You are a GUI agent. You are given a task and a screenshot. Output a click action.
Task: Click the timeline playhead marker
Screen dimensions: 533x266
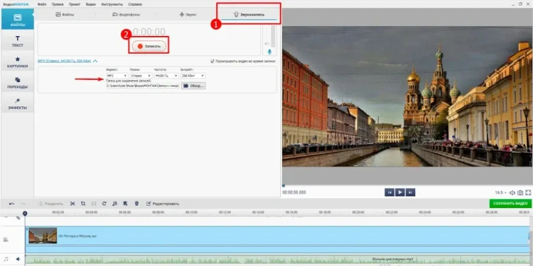click(x=25, y=213)
